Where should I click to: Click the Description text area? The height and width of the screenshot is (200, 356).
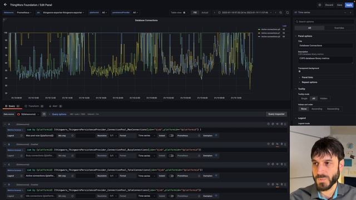325,60
